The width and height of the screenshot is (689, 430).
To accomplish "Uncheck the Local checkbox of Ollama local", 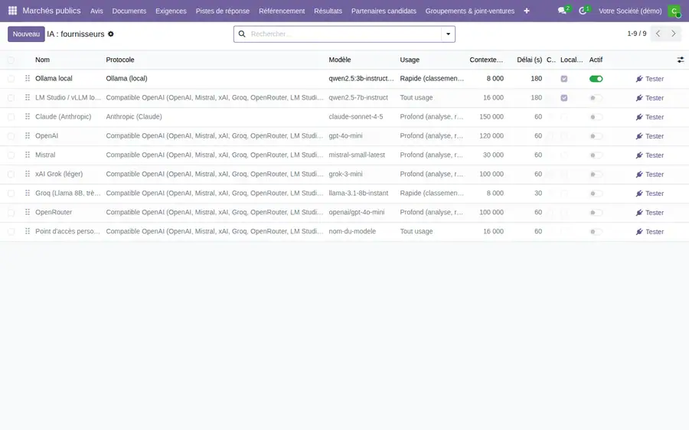I will [x=563, y=79].
